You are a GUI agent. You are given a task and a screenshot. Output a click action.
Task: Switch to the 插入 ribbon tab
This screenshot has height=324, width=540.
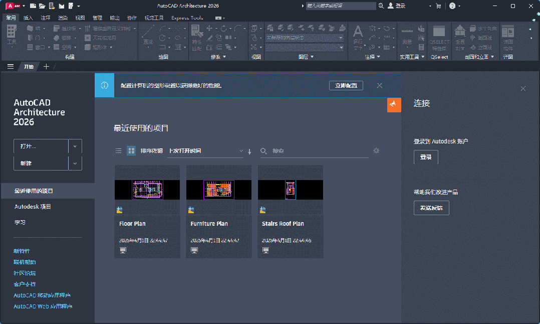28,18
